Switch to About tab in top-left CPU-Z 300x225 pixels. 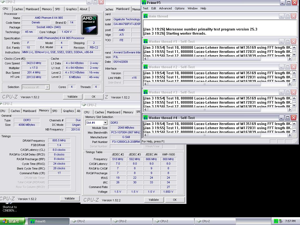tap(83, 9)
